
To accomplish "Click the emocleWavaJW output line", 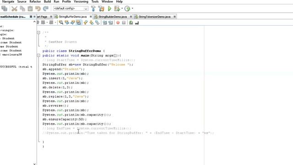I will click(x=11, y=55).
